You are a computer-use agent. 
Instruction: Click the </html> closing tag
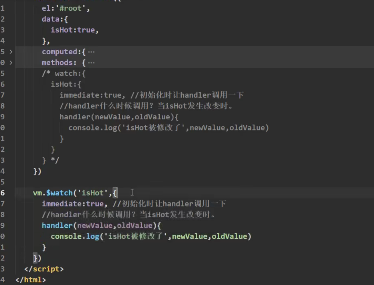click(31, 280)
